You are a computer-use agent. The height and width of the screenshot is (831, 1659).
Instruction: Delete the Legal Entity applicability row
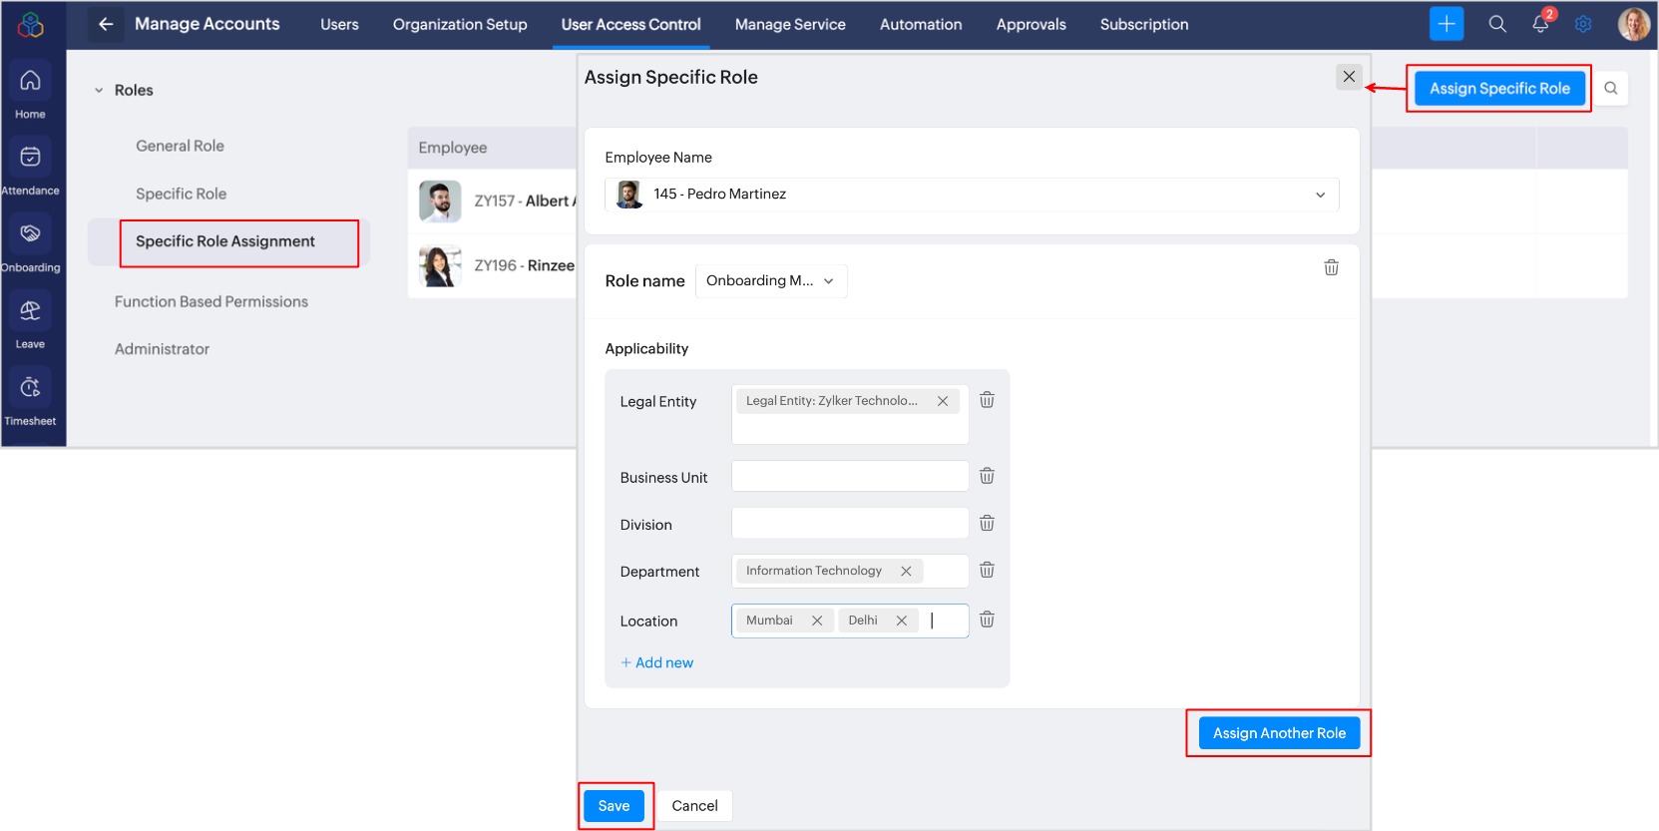point(987,400)
